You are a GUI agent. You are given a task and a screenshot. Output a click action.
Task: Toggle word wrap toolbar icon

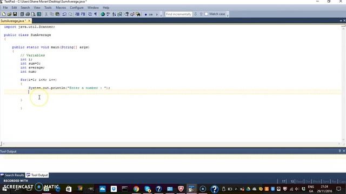click(90, 14)
